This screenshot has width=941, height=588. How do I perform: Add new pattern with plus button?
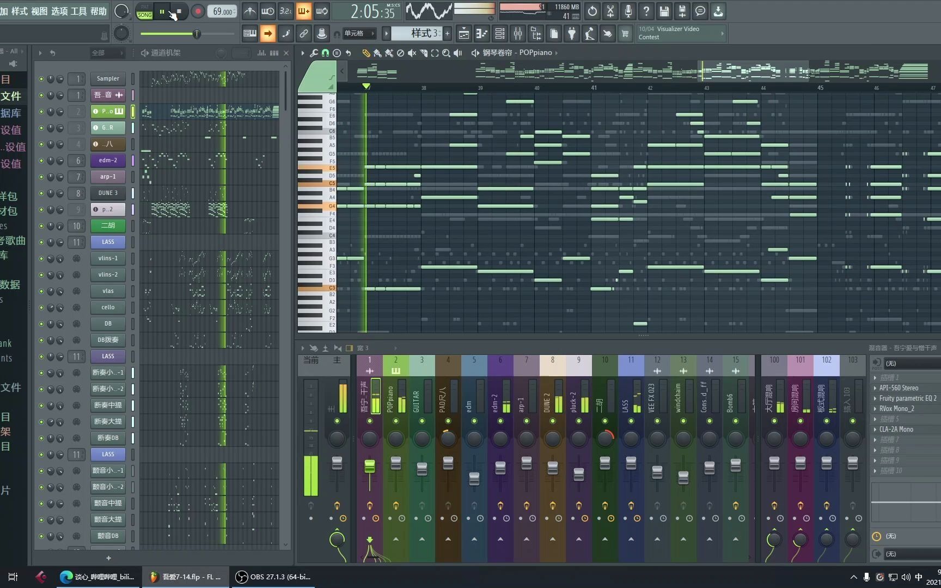click(448, 34)
